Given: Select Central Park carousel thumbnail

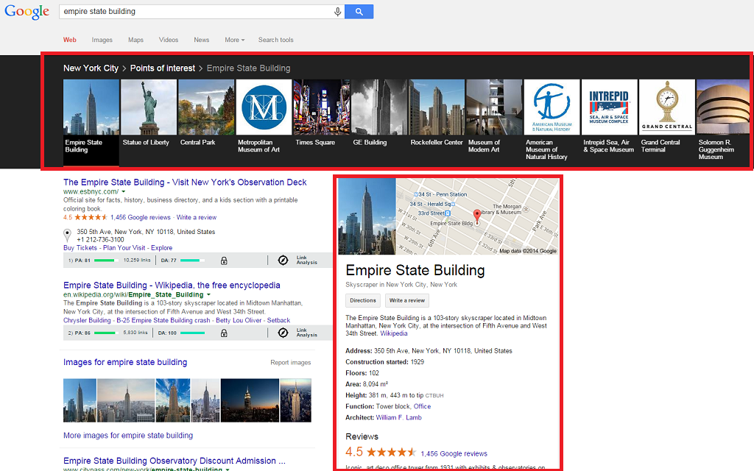Looking at the screenshot, I should [206, 107].
